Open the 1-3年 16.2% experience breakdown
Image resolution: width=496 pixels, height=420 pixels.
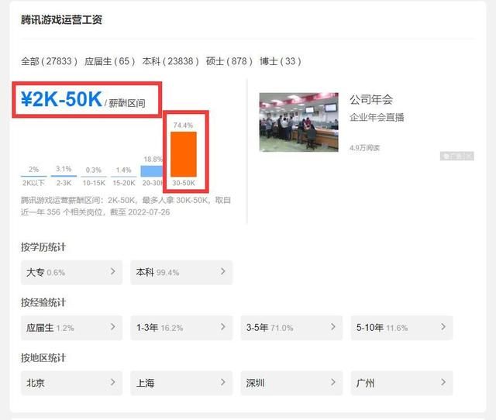tap(181, 328)
